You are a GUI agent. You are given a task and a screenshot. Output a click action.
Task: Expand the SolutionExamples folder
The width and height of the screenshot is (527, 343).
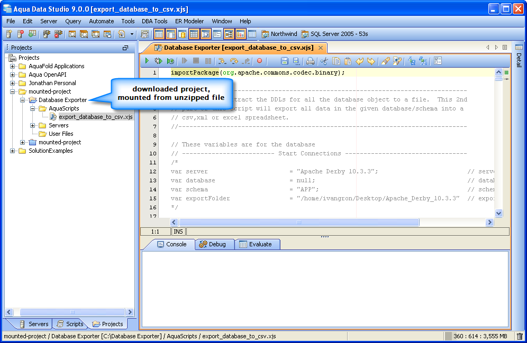click(x=13, y=151)
